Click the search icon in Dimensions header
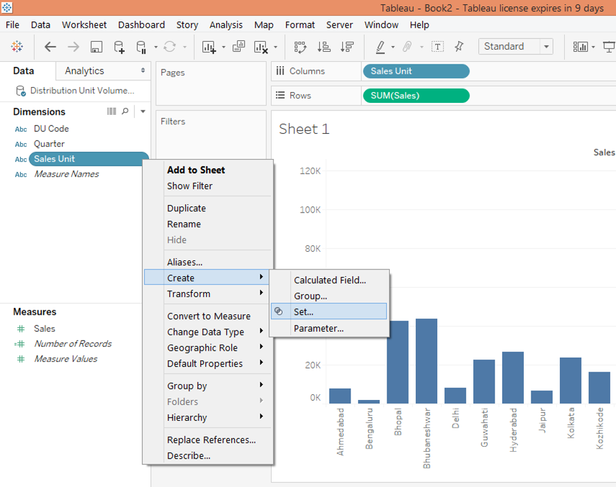This screenshot has height=487, width=616. [x=125, y=112]
